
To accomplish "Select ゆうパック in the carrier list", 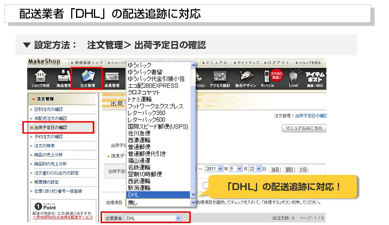I will 159,65.
